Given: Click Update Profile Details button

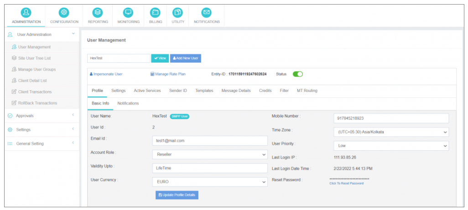Looking at the screenshot, I should 177,195.
